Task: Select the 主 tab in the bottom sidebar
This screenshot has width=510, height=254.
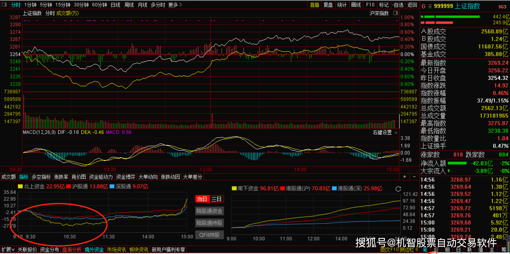Action: click(492, 249)
